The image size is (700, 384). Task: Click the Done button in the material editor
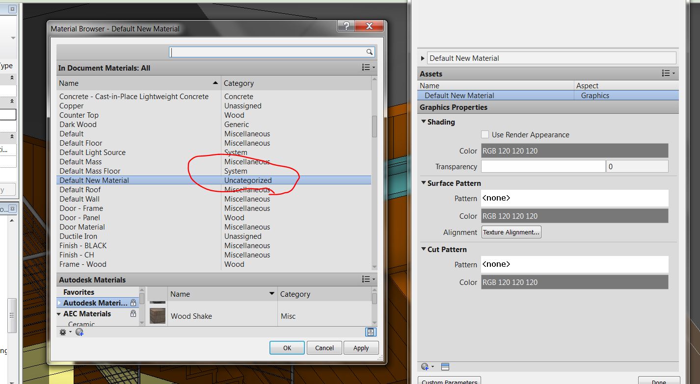pos(659,381)
